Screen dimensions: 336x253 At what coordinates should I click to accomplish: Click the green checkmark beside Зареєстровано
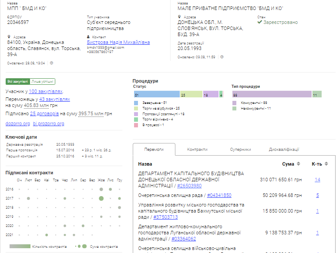[259, 22]
